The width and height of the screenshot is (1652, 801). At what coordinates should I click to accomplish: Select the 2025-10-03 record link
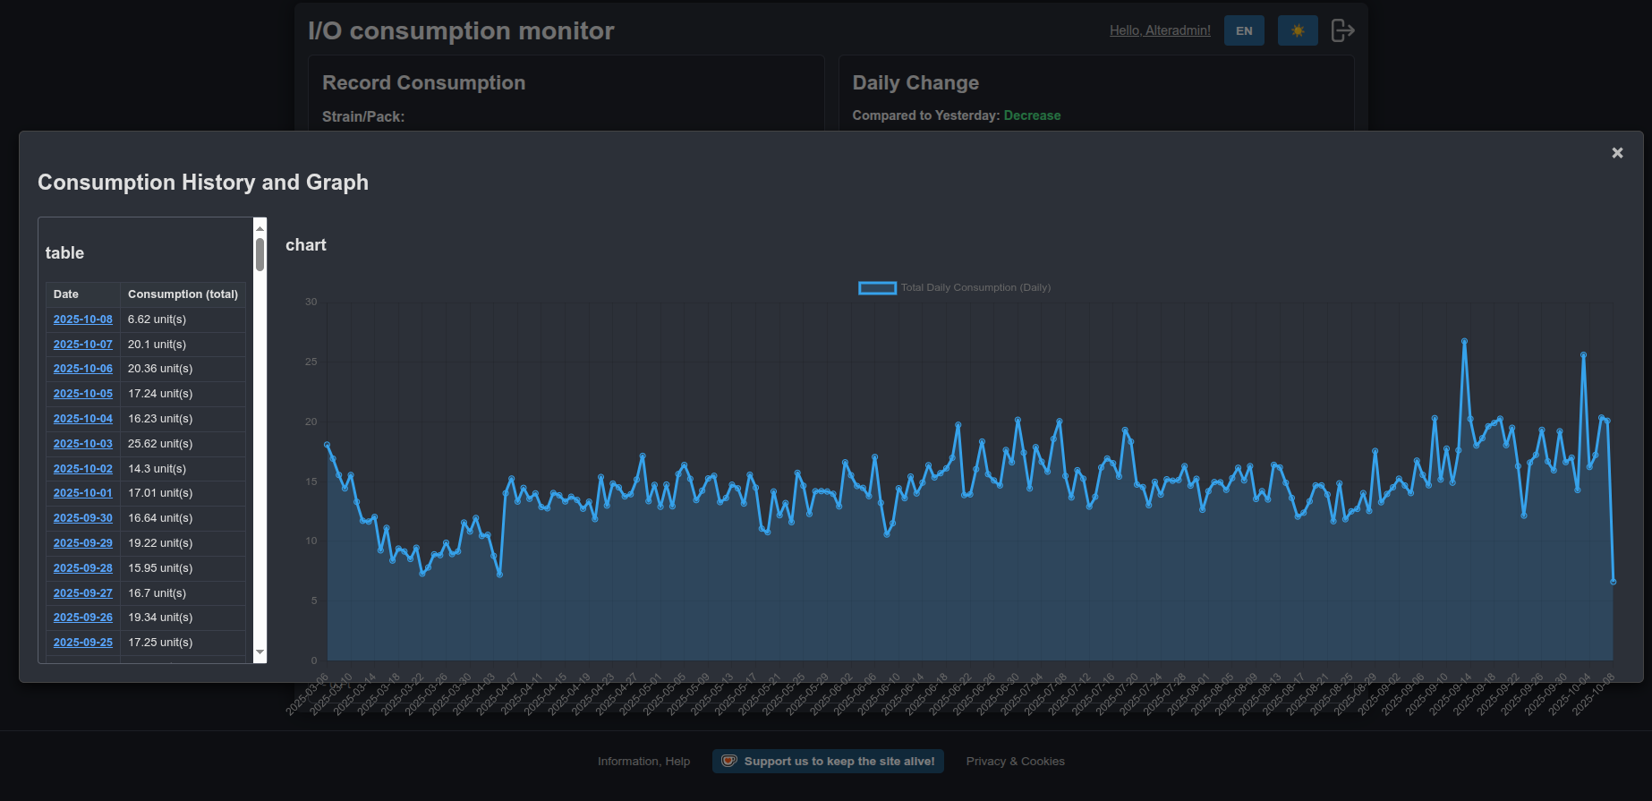click(x=83, y=444)
